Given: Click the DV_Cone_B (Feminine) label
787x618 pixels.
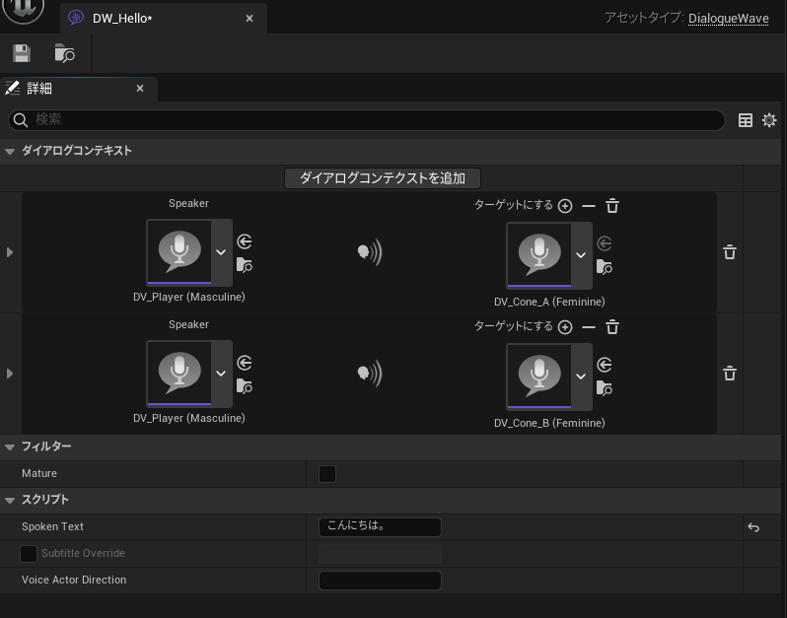Looking at the screenshot, I should click(549, 423).
